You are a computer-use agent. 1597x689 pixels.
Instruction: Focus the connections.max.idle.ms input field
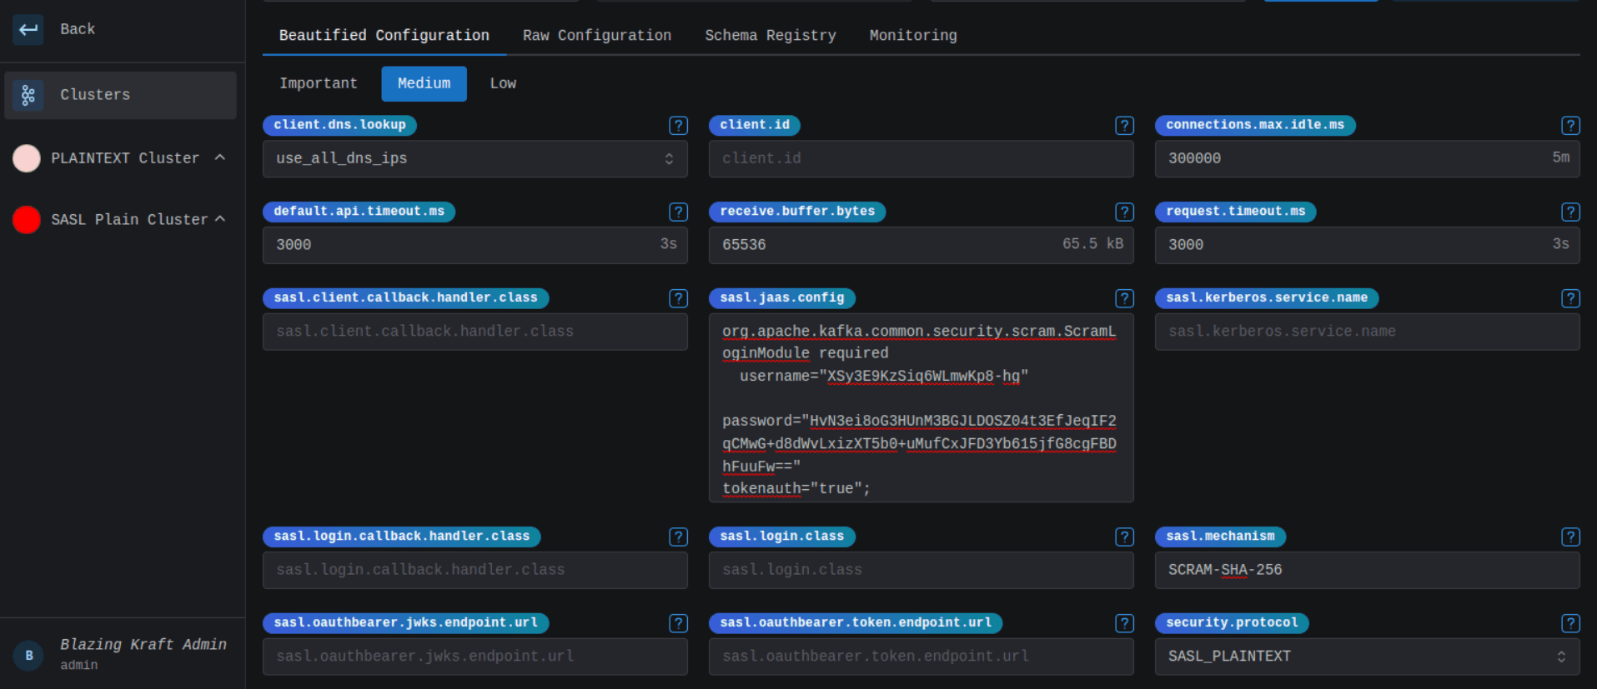click(1368, 158)
